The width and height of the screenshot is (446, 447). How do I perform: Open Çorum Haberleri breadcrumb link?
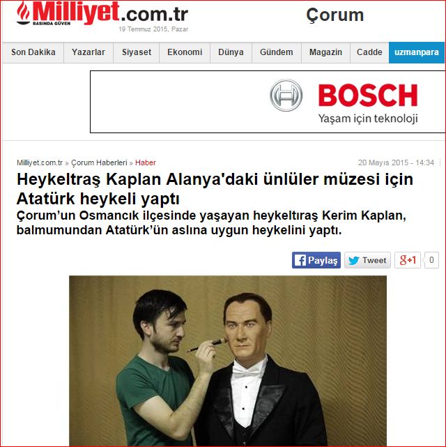click(x=99, y=162)
